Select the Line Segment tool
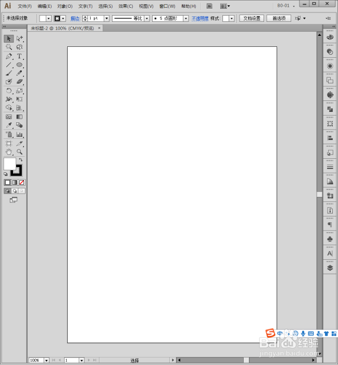 9,65
